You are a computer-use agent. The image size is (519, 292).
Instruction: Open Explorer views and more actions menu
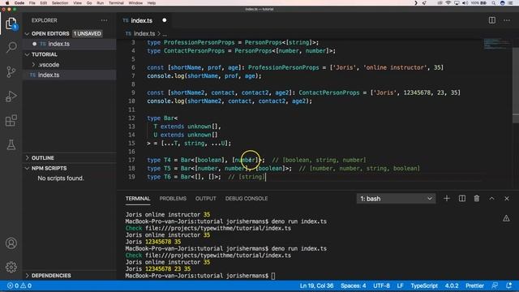pyautogui.click(x=105, y=20)
